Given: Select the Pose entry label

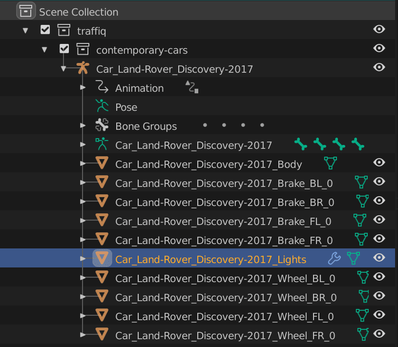Looking at the screenshot, I should [126, 107].
